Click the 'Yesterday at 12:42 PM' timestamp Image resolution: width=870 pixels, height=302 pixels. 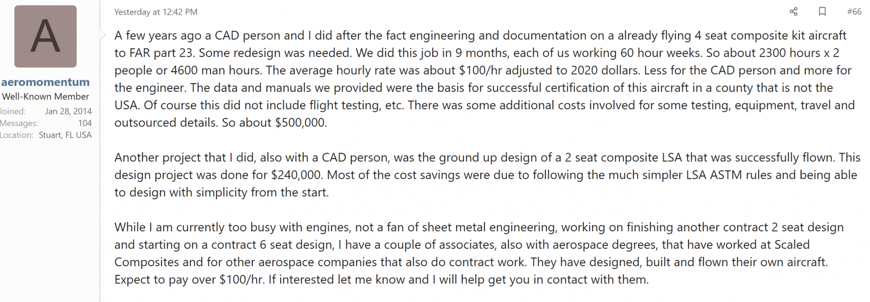[x=156, y=12]
